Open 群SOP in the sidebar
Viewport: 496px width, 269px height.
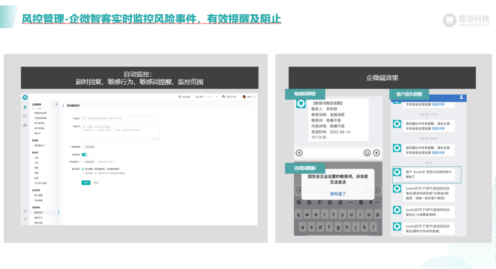pyautogui.click(x=38, y=134)
